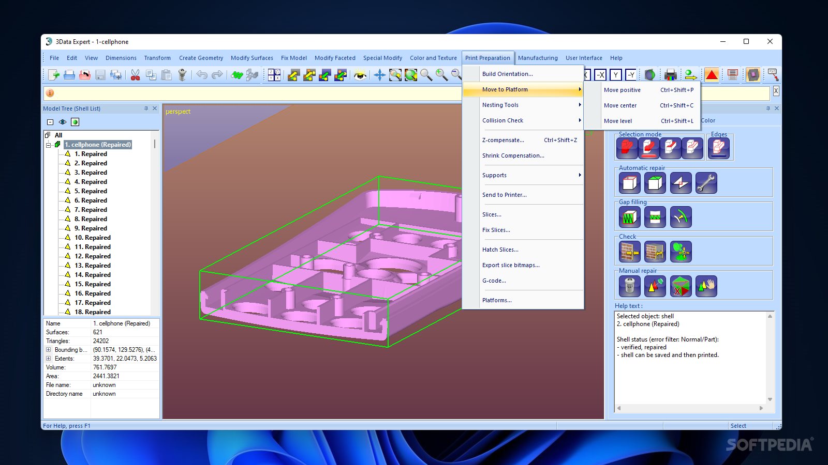
Task: Select Platforms menu entry
Action: tap(523, 300)
